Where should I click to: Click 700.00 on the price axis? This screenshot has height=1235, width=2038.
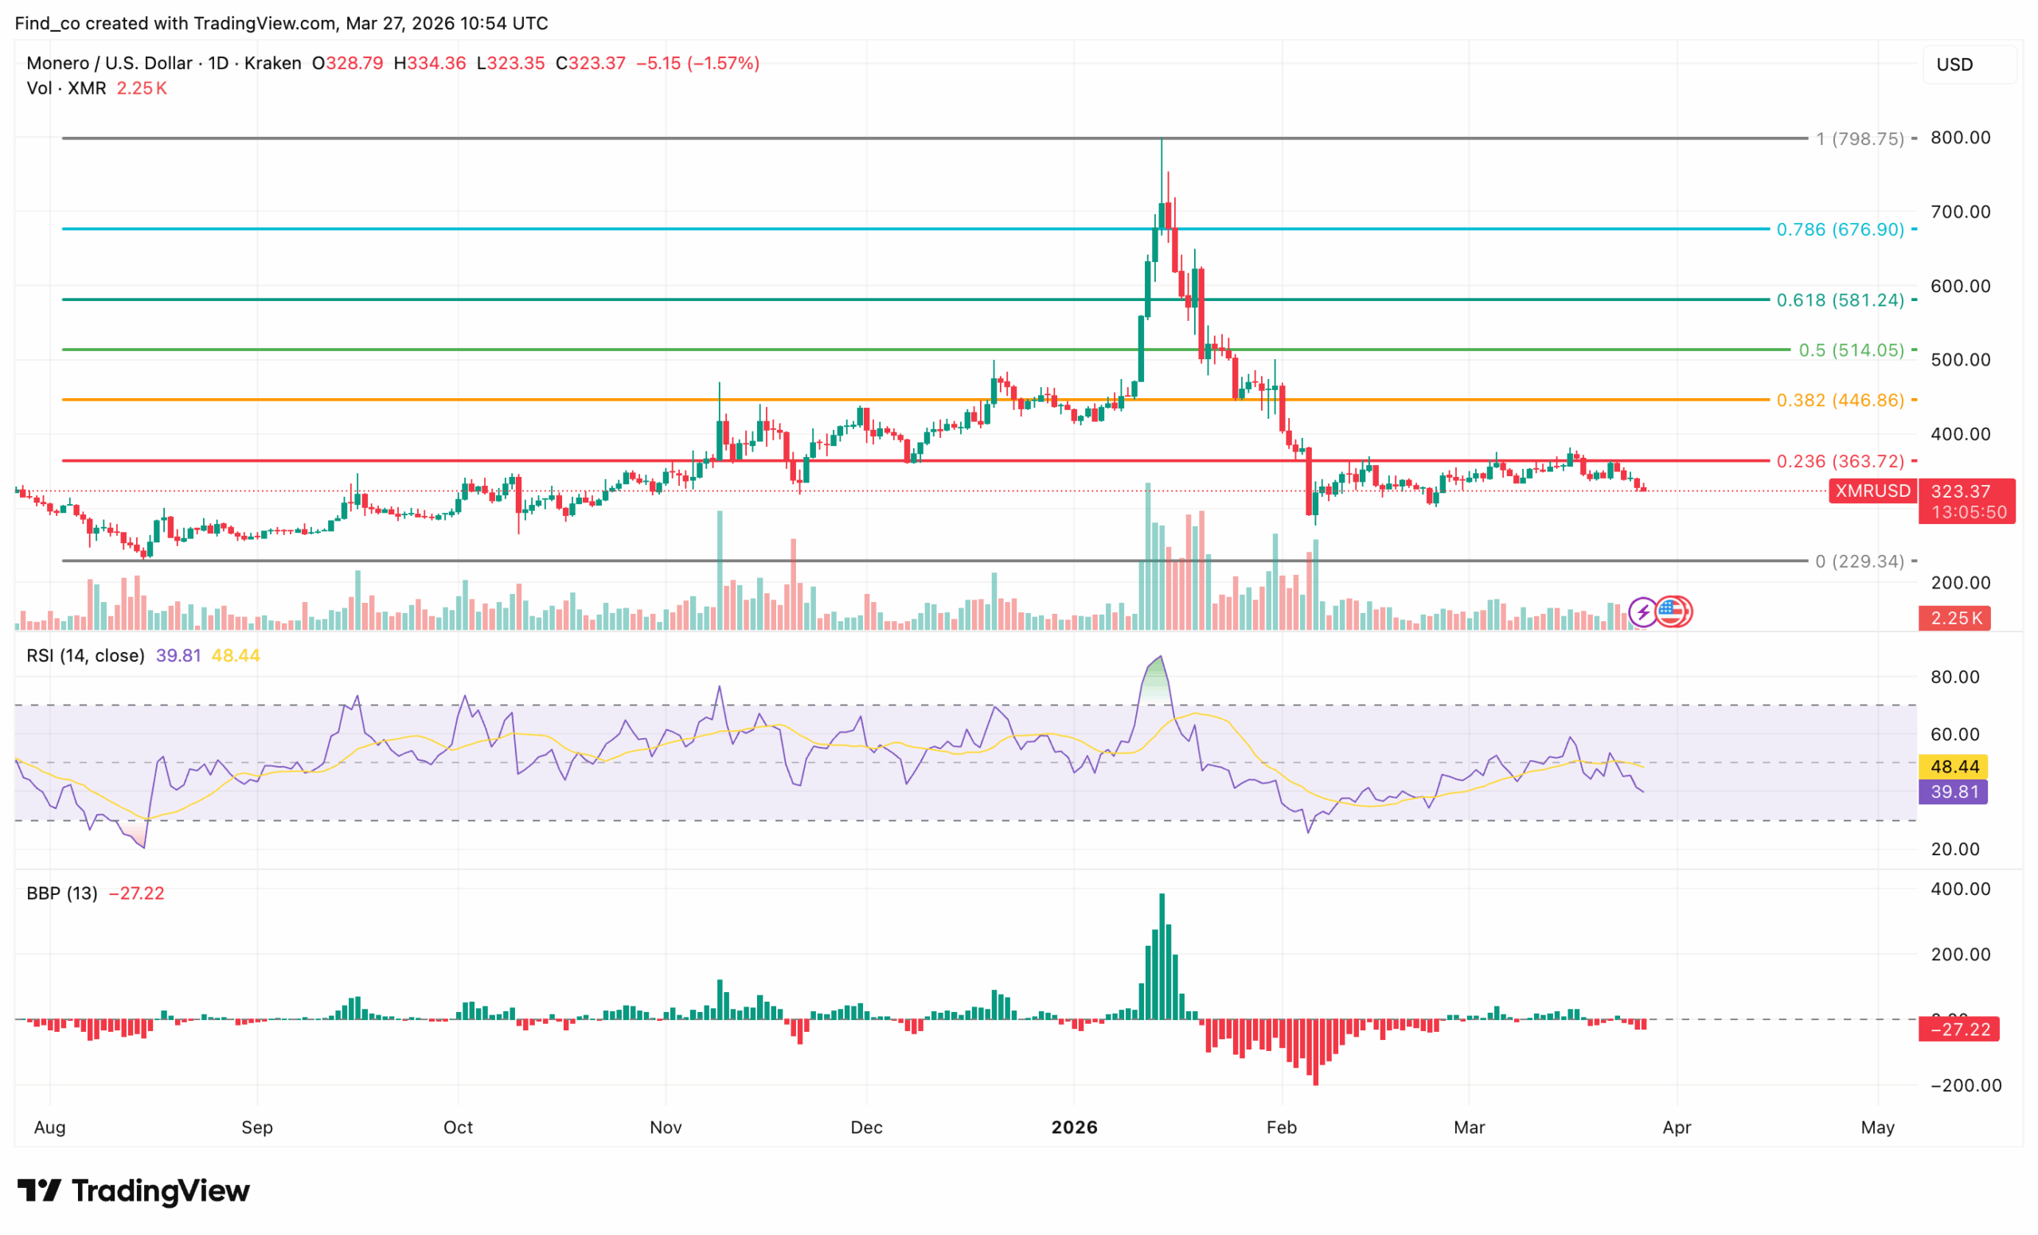coord(1960,212)
